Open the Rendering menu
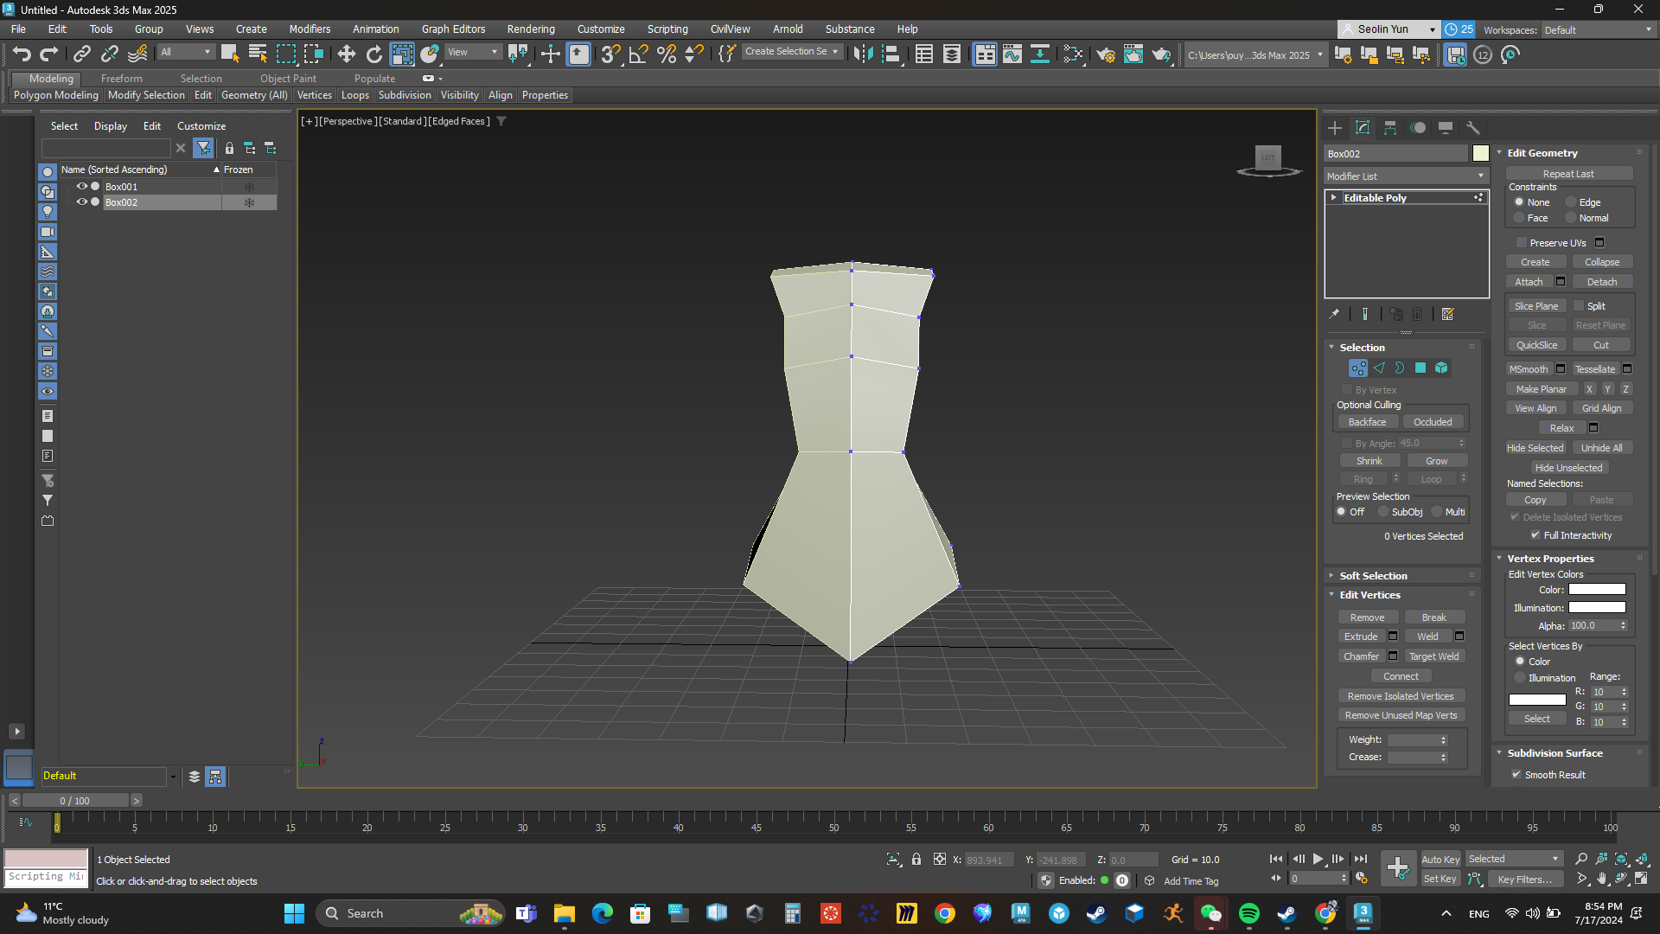This screenshot has width=1660, height=934. click(530, 29)
